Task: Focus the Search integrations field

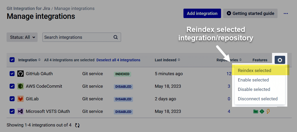Action: pyautogui.click(x=78, y=37)
